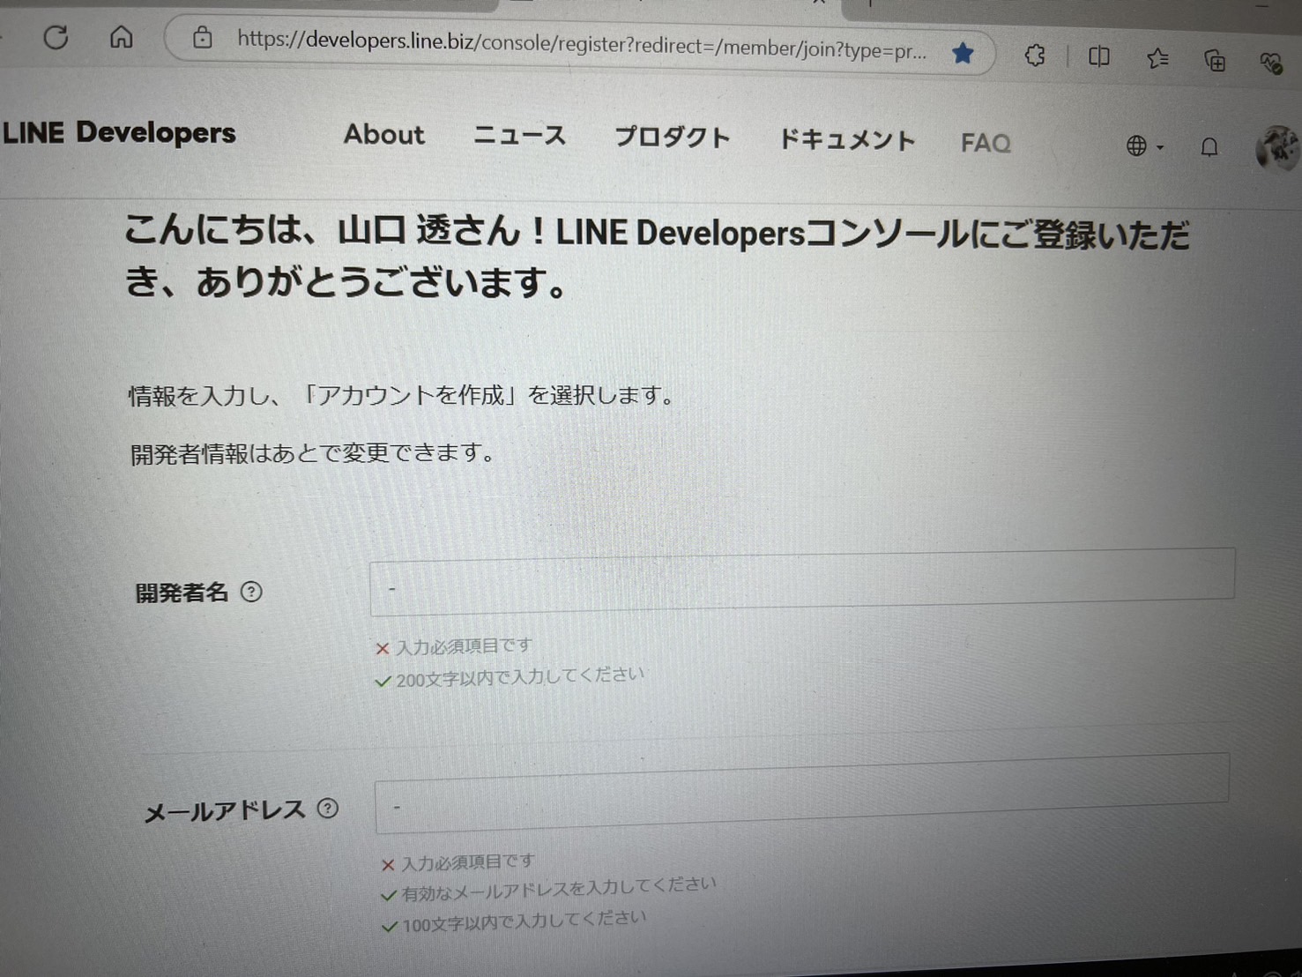
Task: Open the language globe dropdown
Action: 1144,145
